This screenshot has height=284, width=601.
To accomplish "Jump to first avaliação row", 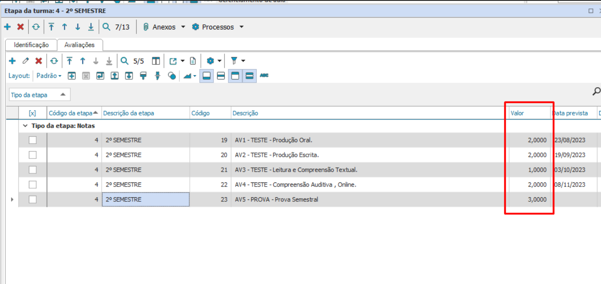I will (x=69, y=61).
